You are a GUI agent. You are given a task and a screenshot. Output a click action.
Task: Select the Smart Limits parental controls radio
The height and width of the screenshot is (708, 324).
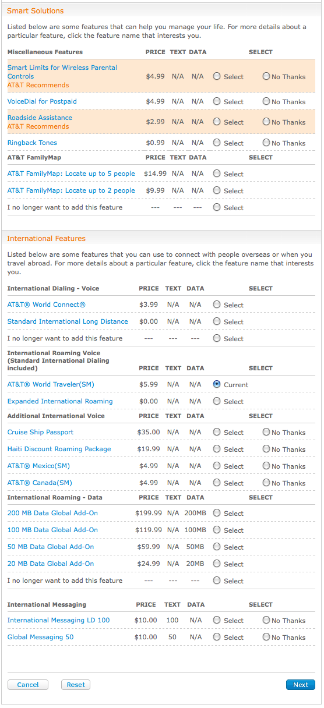click(x=217, y=76)
